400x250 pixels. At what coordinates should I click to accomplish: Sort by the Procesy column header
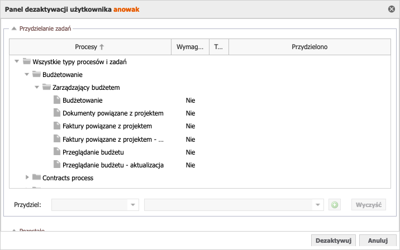pos(90,47)
